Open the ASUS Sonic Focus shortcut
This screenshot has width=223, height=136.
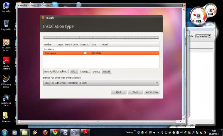6,100
